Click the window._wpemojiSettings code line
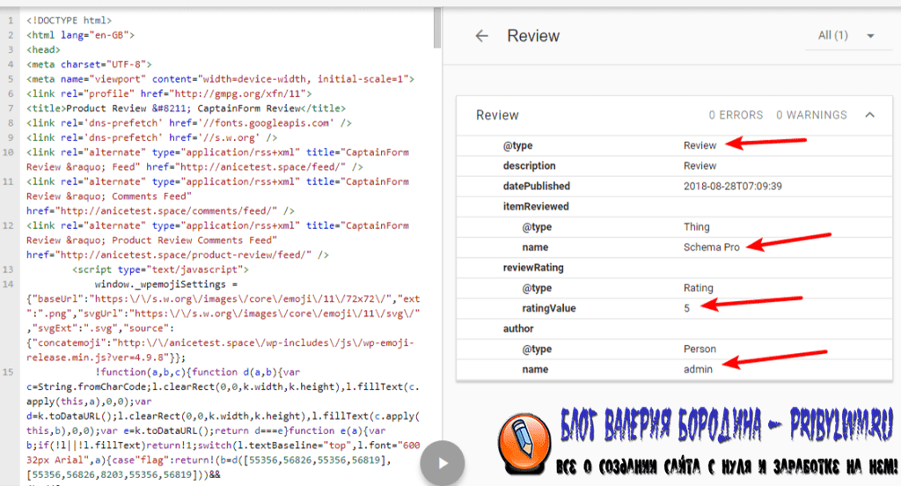 pyautogui.click(x=166, y=284)
